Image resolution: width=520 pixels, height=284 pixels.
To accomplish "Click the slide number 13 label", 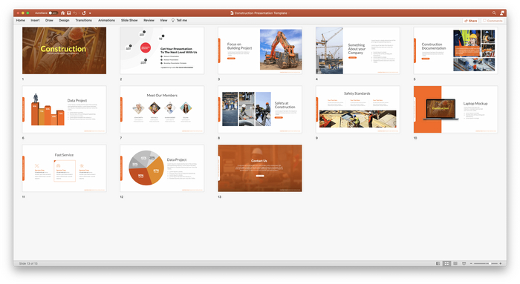I will coord(220,197).
